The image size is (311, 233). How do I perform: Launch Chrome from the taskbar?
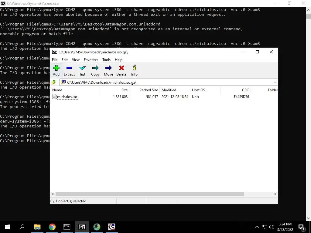[52, 227]
